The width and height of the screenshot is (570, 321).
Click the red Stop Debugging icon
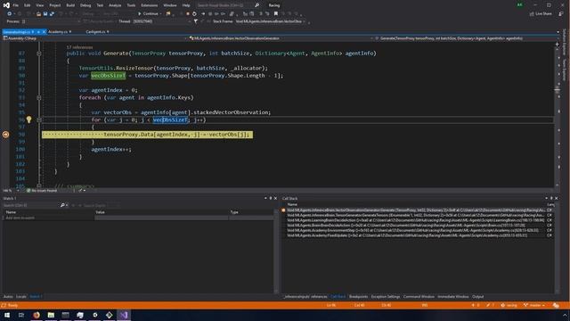pyautogui.click(x=188, y=14)
